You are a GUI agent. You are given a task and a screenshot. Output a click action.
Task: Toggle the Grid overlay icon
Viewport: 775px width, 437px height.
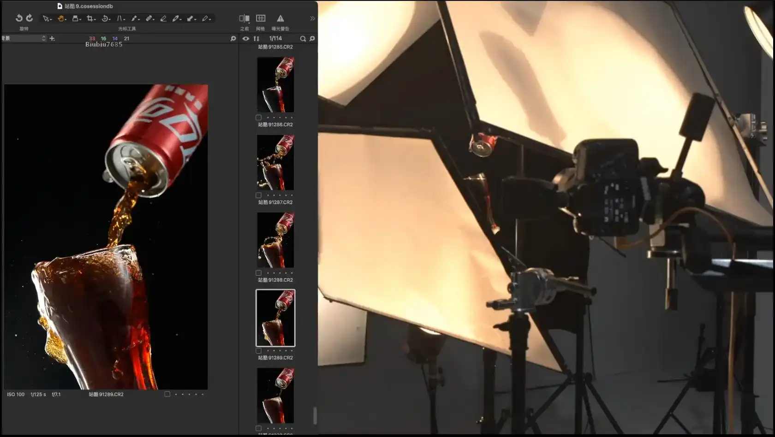coord(261,18)
